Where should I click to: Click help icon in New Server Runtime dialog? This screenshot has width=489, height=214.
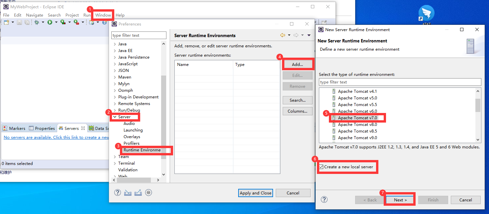(325, 199)
